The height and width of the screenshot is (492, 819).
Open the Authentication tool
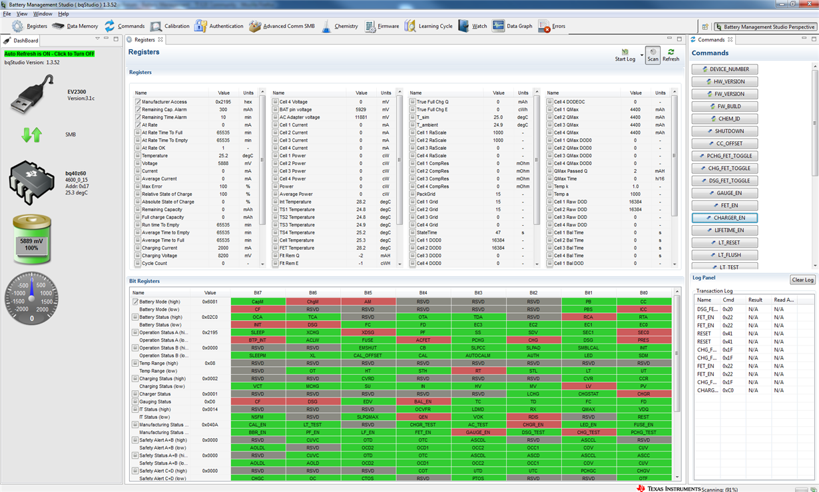[219, 27]
